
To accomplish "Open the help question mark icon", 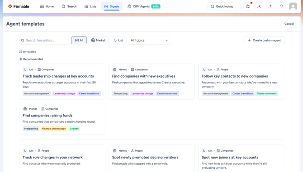I will (x=282, y=6).
